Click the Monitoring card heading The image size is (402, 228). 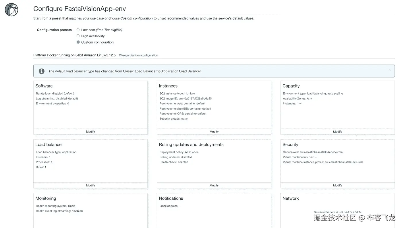click(46, 198)
